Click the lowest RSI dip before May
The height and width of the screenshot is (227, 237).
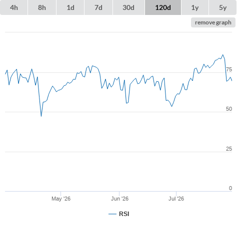point(41,116)
